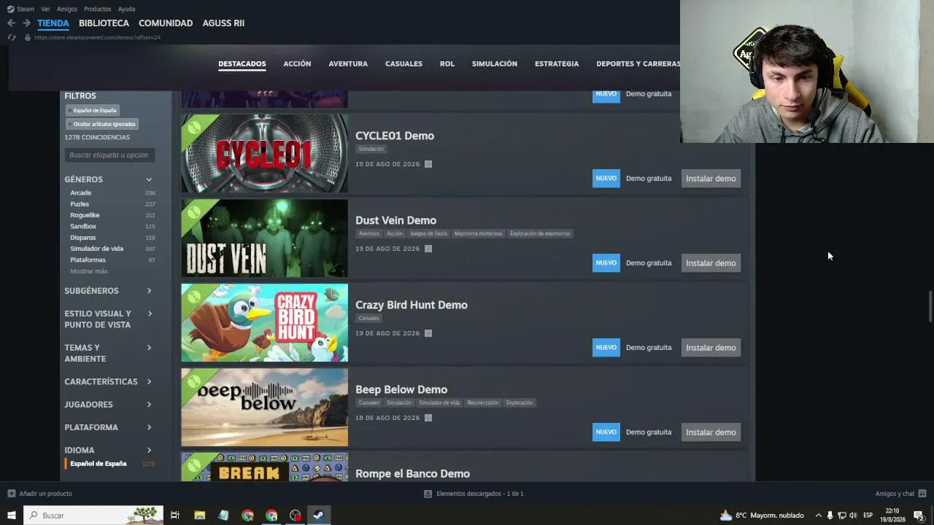Open the Beep Below thumbnail
This screenshot has height=525, width=934.
pyautogui.click(x=264, y=407)
